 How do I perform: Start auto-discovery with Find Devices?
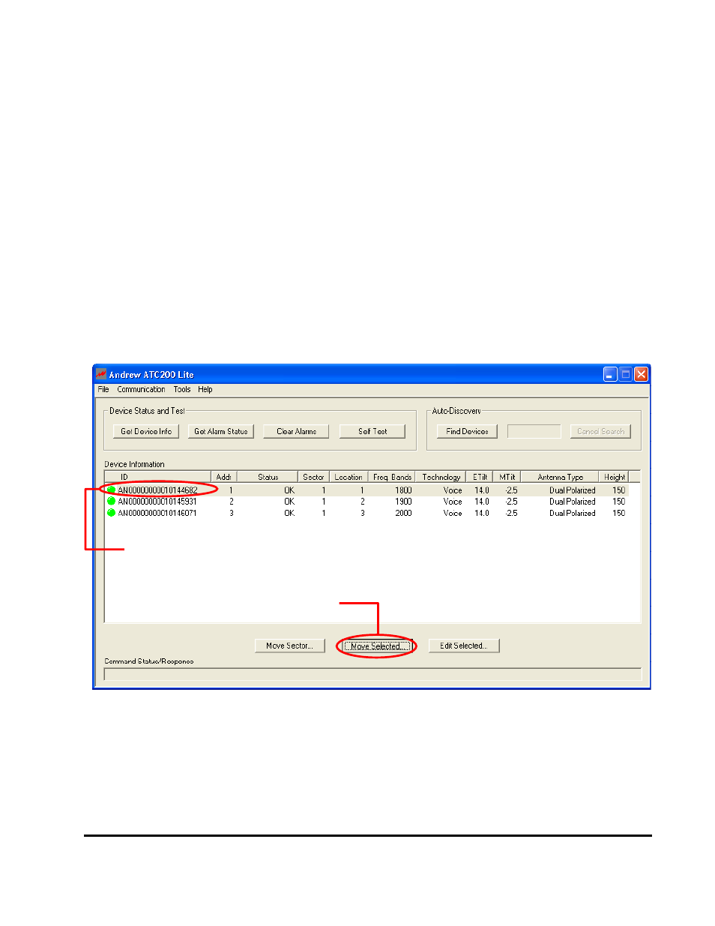click(467, 431)
